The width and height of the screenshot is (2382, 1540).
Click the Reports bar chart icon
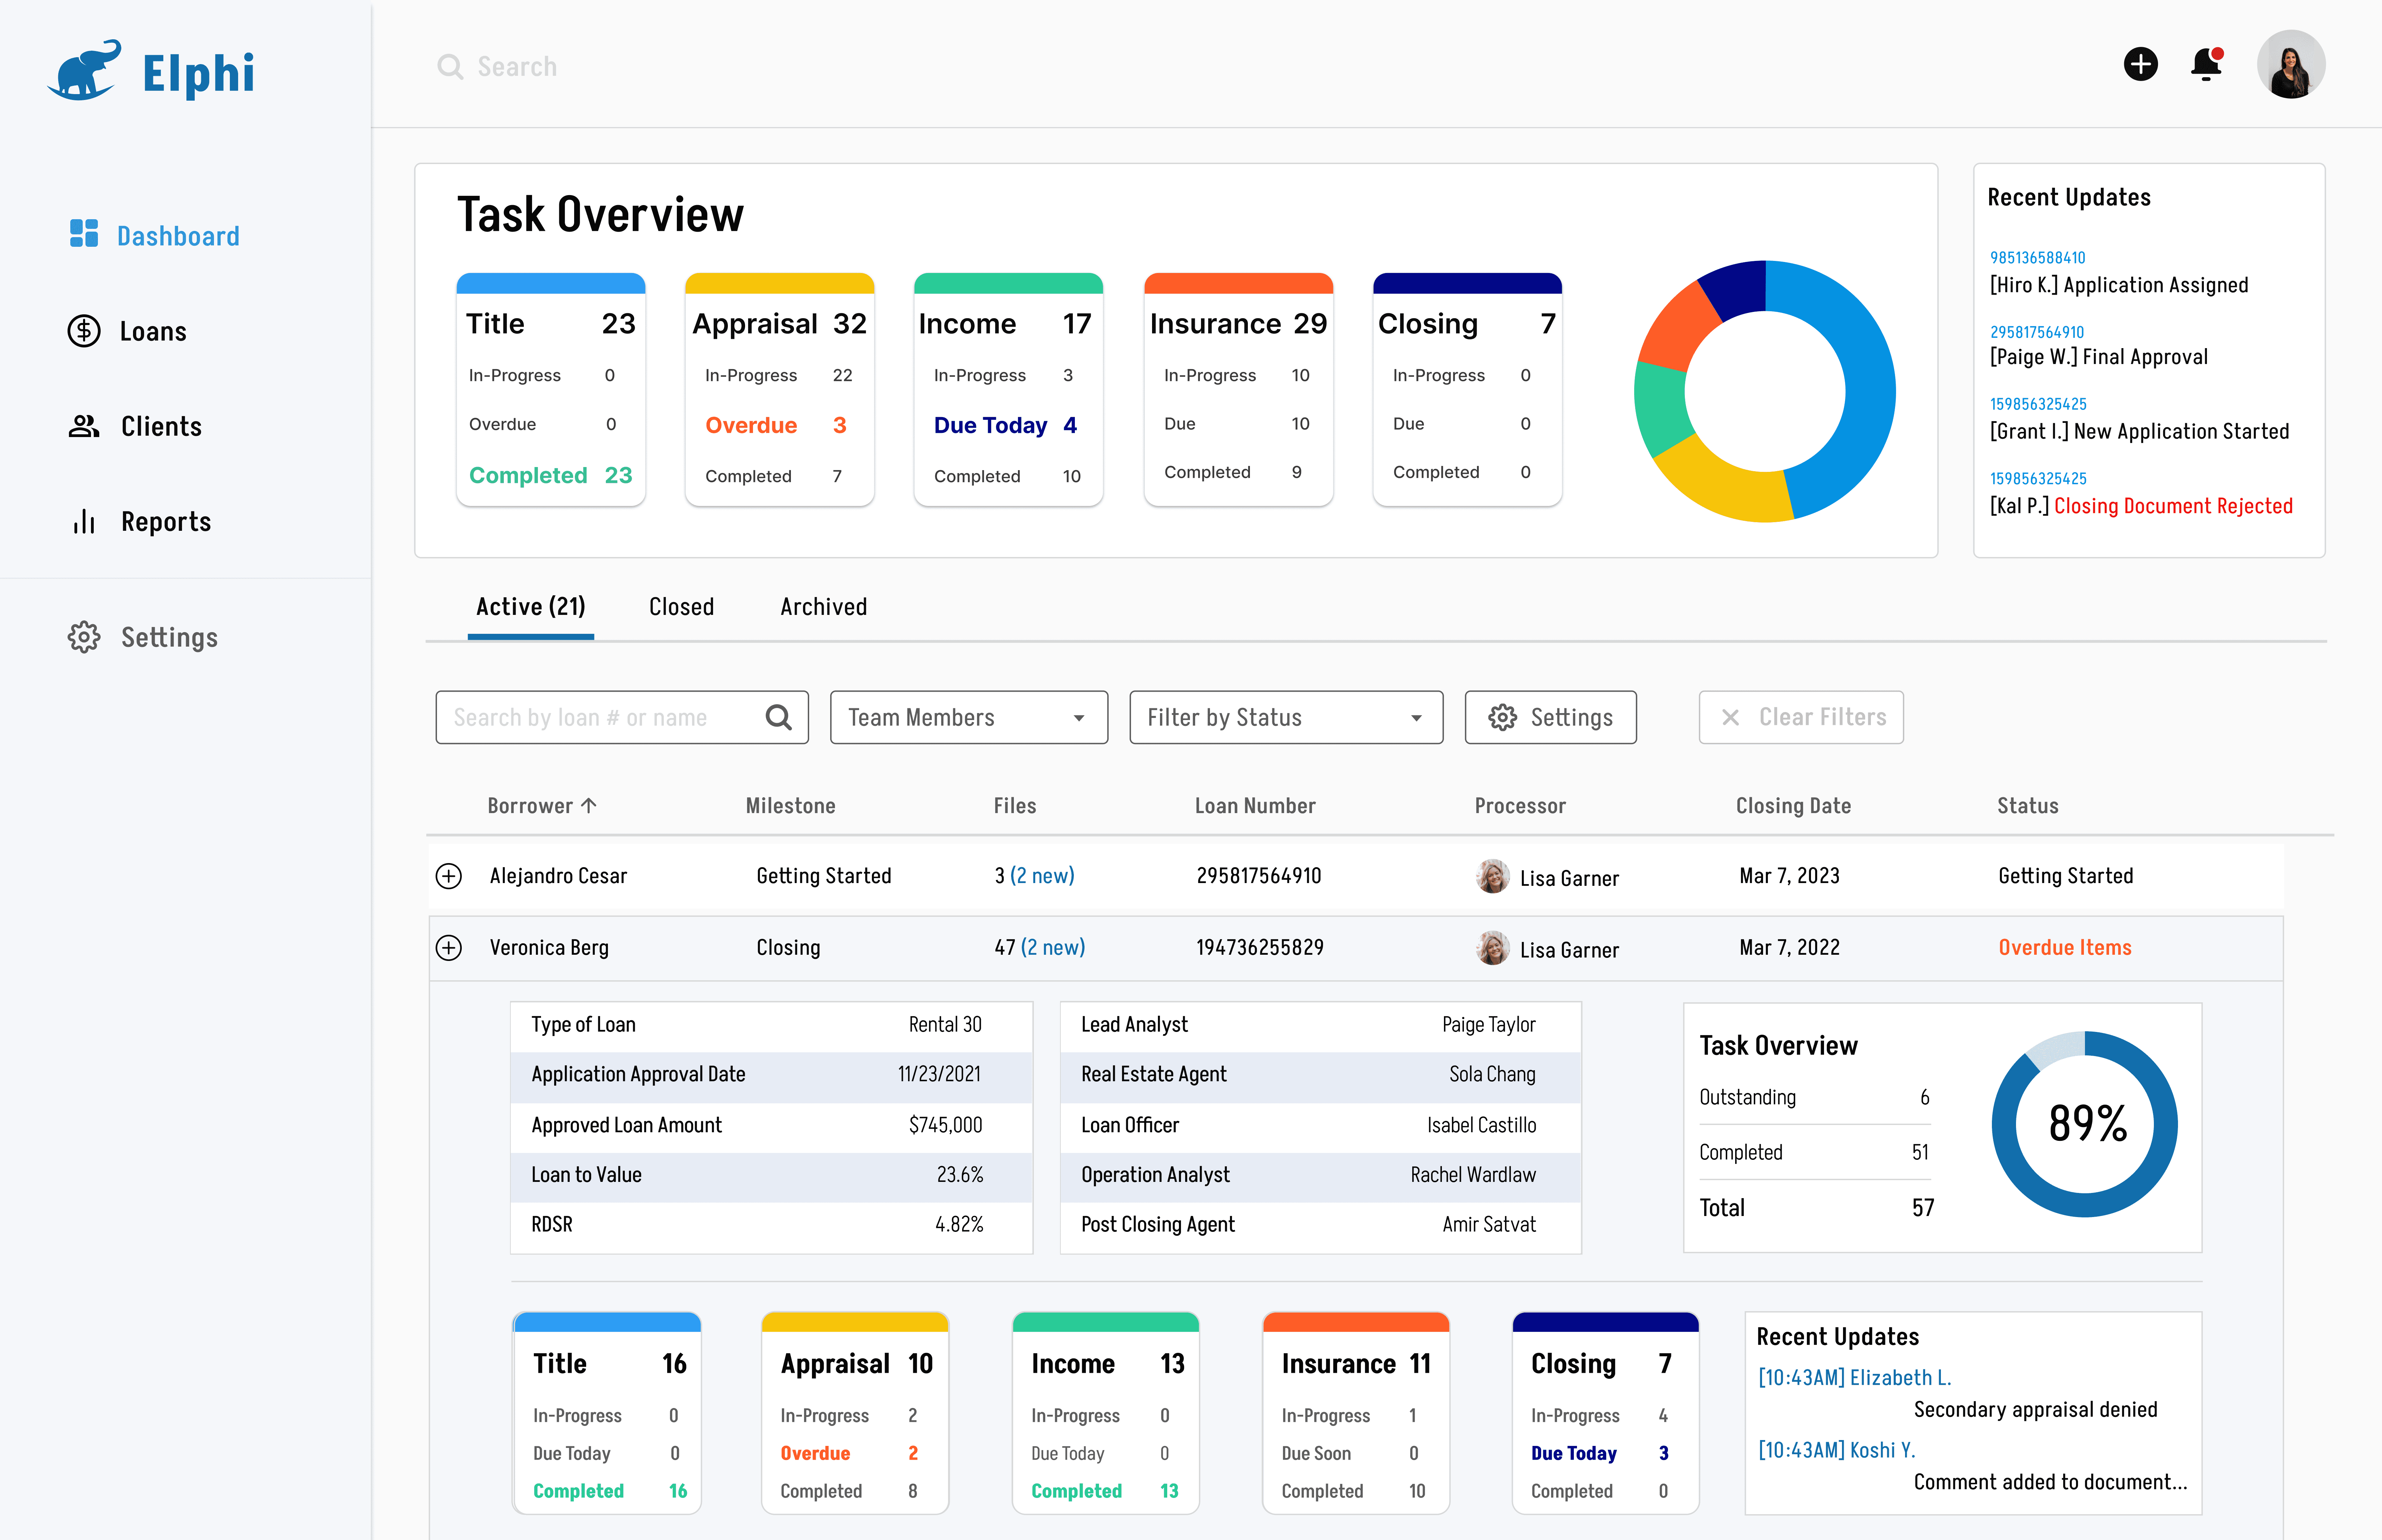pyautogui.click(x=84, y=521)
